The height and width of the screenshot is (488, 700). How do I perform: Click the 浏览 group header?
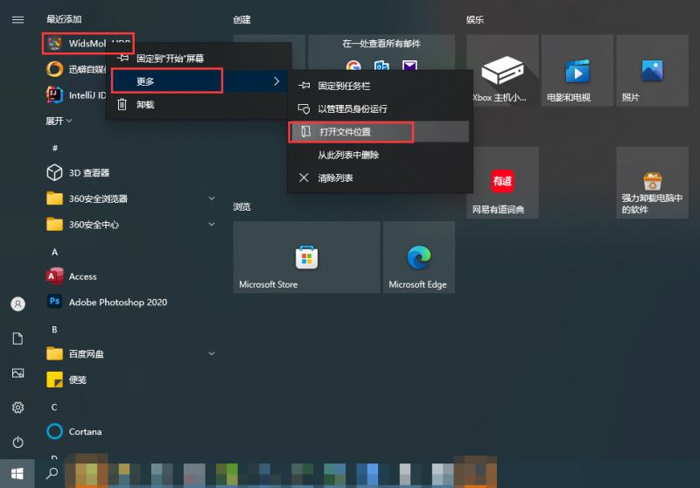[x=242, y=206]
